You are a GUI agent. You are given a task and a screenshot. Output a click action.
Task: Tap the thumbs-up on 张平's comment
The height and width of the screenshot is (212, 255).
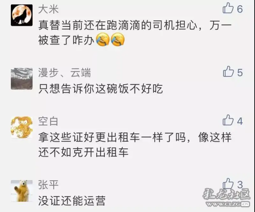point(228,184)
